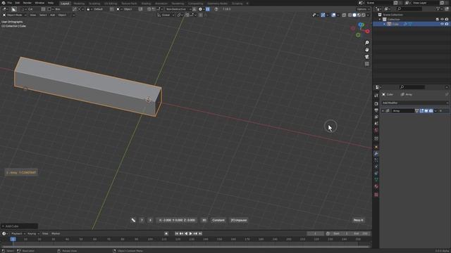Open the Non-Destructive mode dropdown
Screen dimensions: 451x253
[178, 9]
